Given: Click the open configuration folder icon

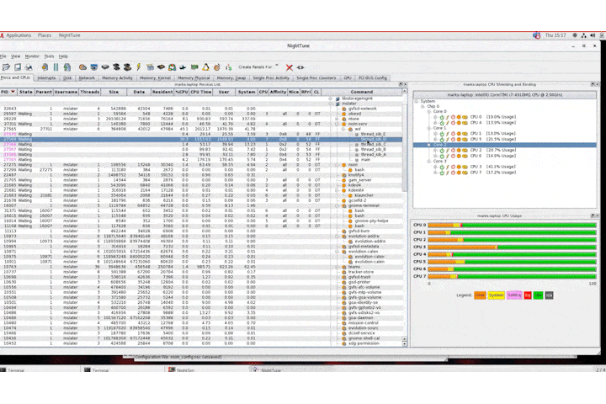Looking at the screenshot, I should coord(7,66).
